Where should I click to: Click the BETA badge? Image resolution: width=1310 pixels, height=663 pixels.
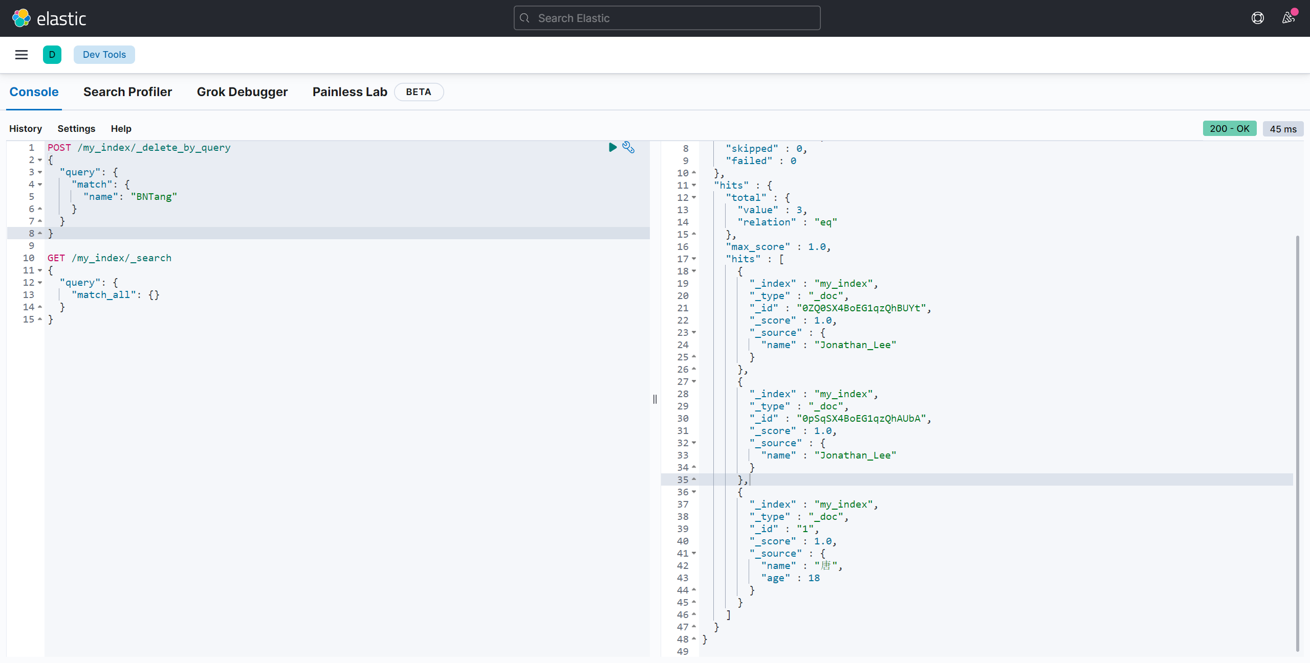(x=419, y=92)
